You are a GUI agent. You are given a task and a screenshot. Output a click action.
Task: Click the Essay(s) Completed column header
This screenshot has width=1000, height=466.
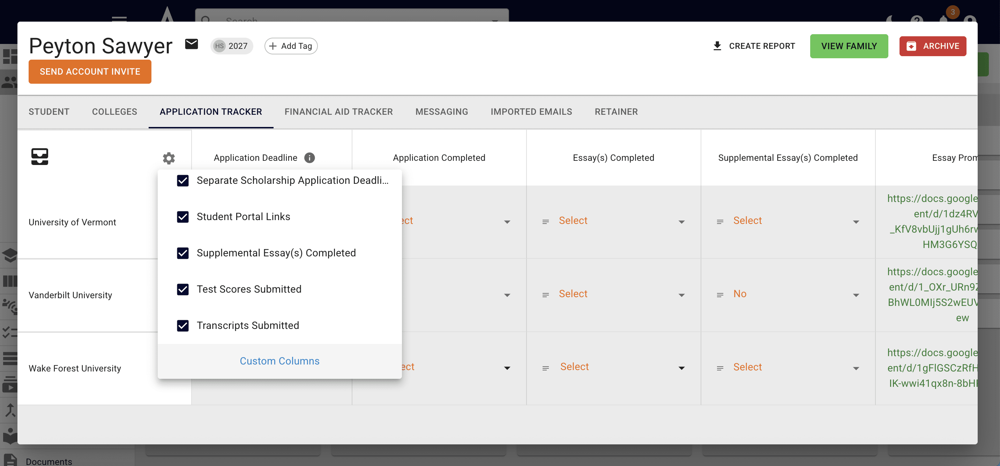[613, 158]
